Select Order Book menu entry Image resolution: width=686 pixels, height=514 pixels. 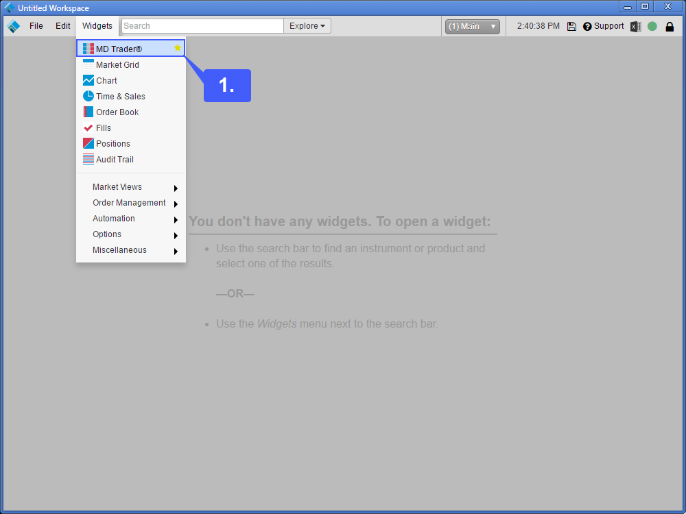point(131,112)
